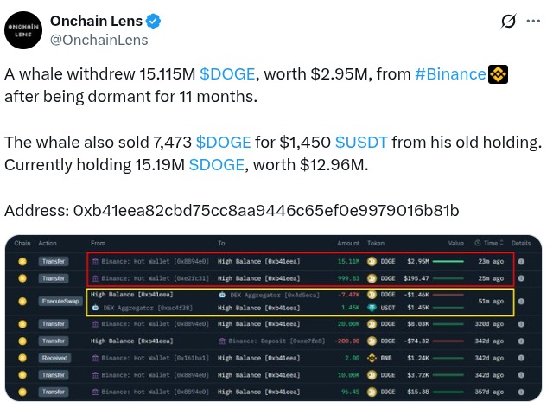
Task: Click the chain icon on the ExecuteSwap row
Action: [x=23, y=301]
